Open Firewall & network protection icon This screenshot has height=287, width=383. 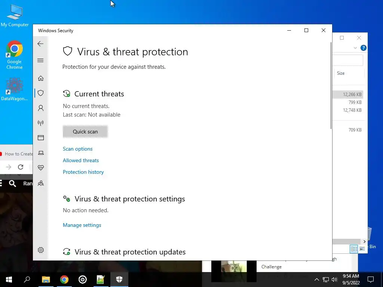tap(41, 123)
